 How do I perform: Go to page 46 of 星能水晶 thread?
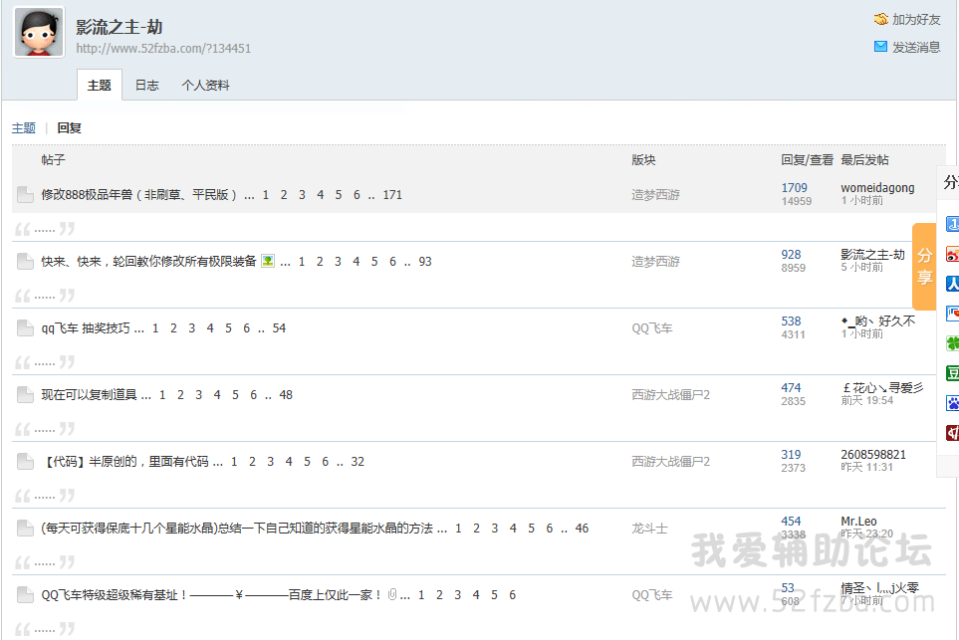click(x=582, y=529)
